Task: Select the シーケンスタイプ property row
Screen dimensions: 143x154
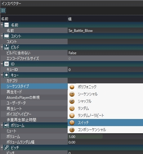Action: click(34, 86)
